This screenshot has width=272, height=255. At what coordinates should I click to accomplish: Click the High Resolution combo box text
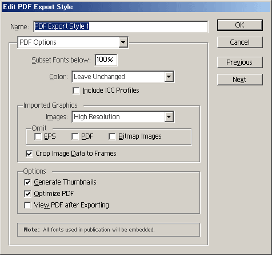pos(97,117)
